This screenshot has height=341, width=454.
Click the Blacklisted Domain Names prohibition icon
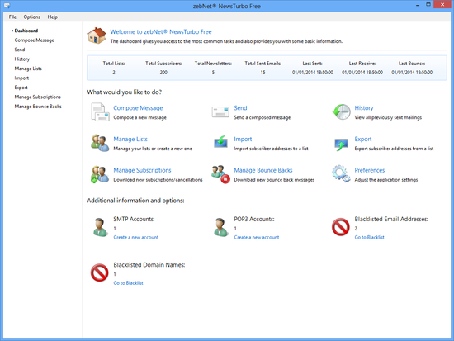99,272
